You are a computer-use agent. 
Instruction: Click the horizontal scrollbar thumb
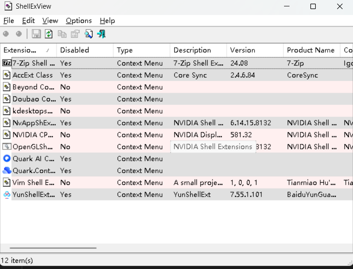coord(53,248)
